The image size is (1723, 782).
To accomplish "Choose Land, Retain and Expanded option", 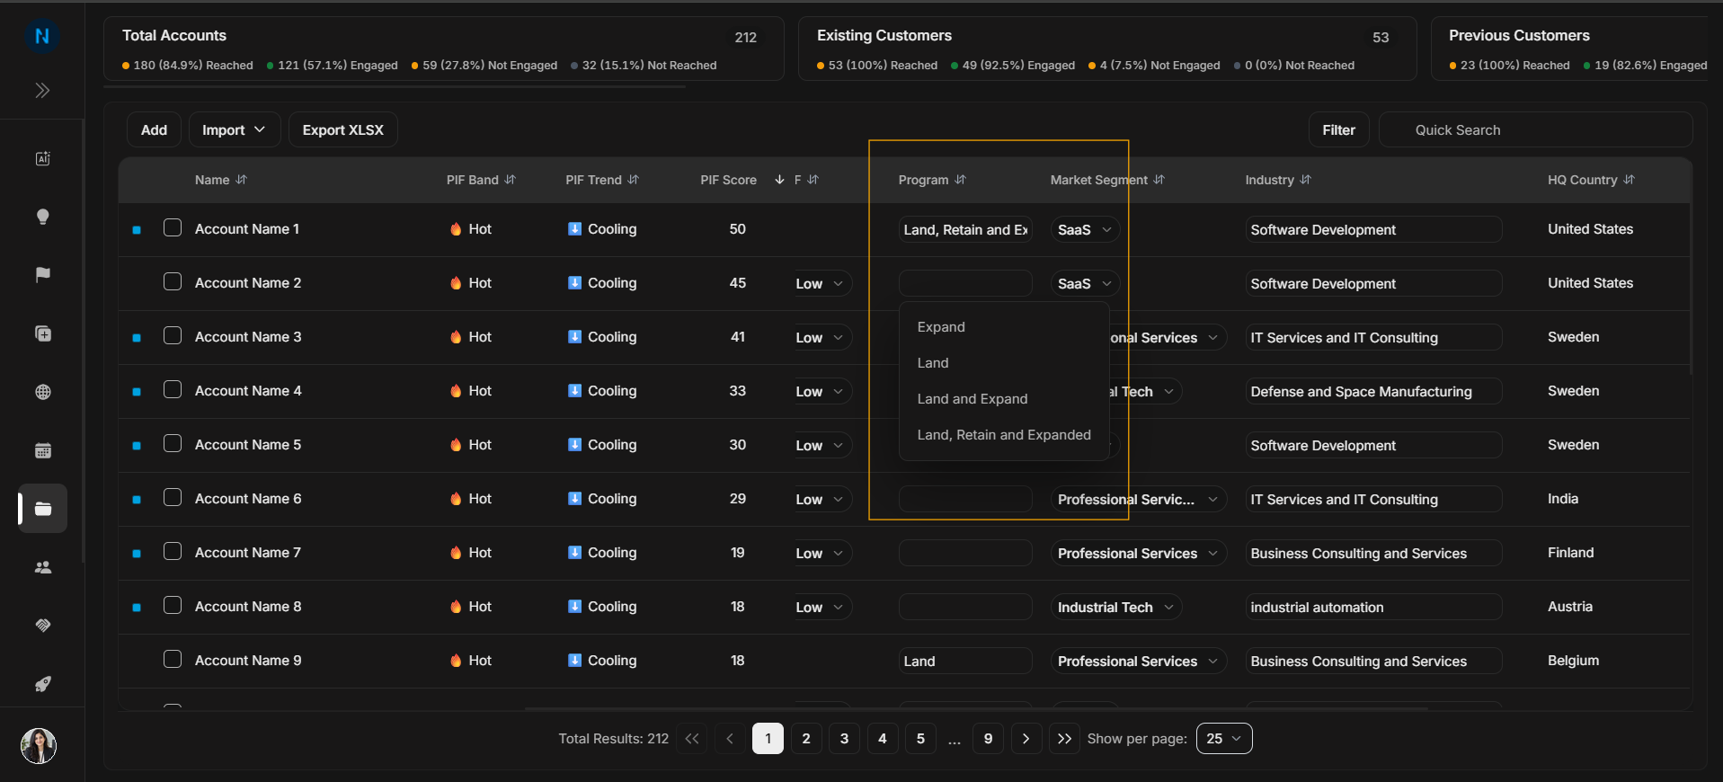I will [x=1004, y=435].
